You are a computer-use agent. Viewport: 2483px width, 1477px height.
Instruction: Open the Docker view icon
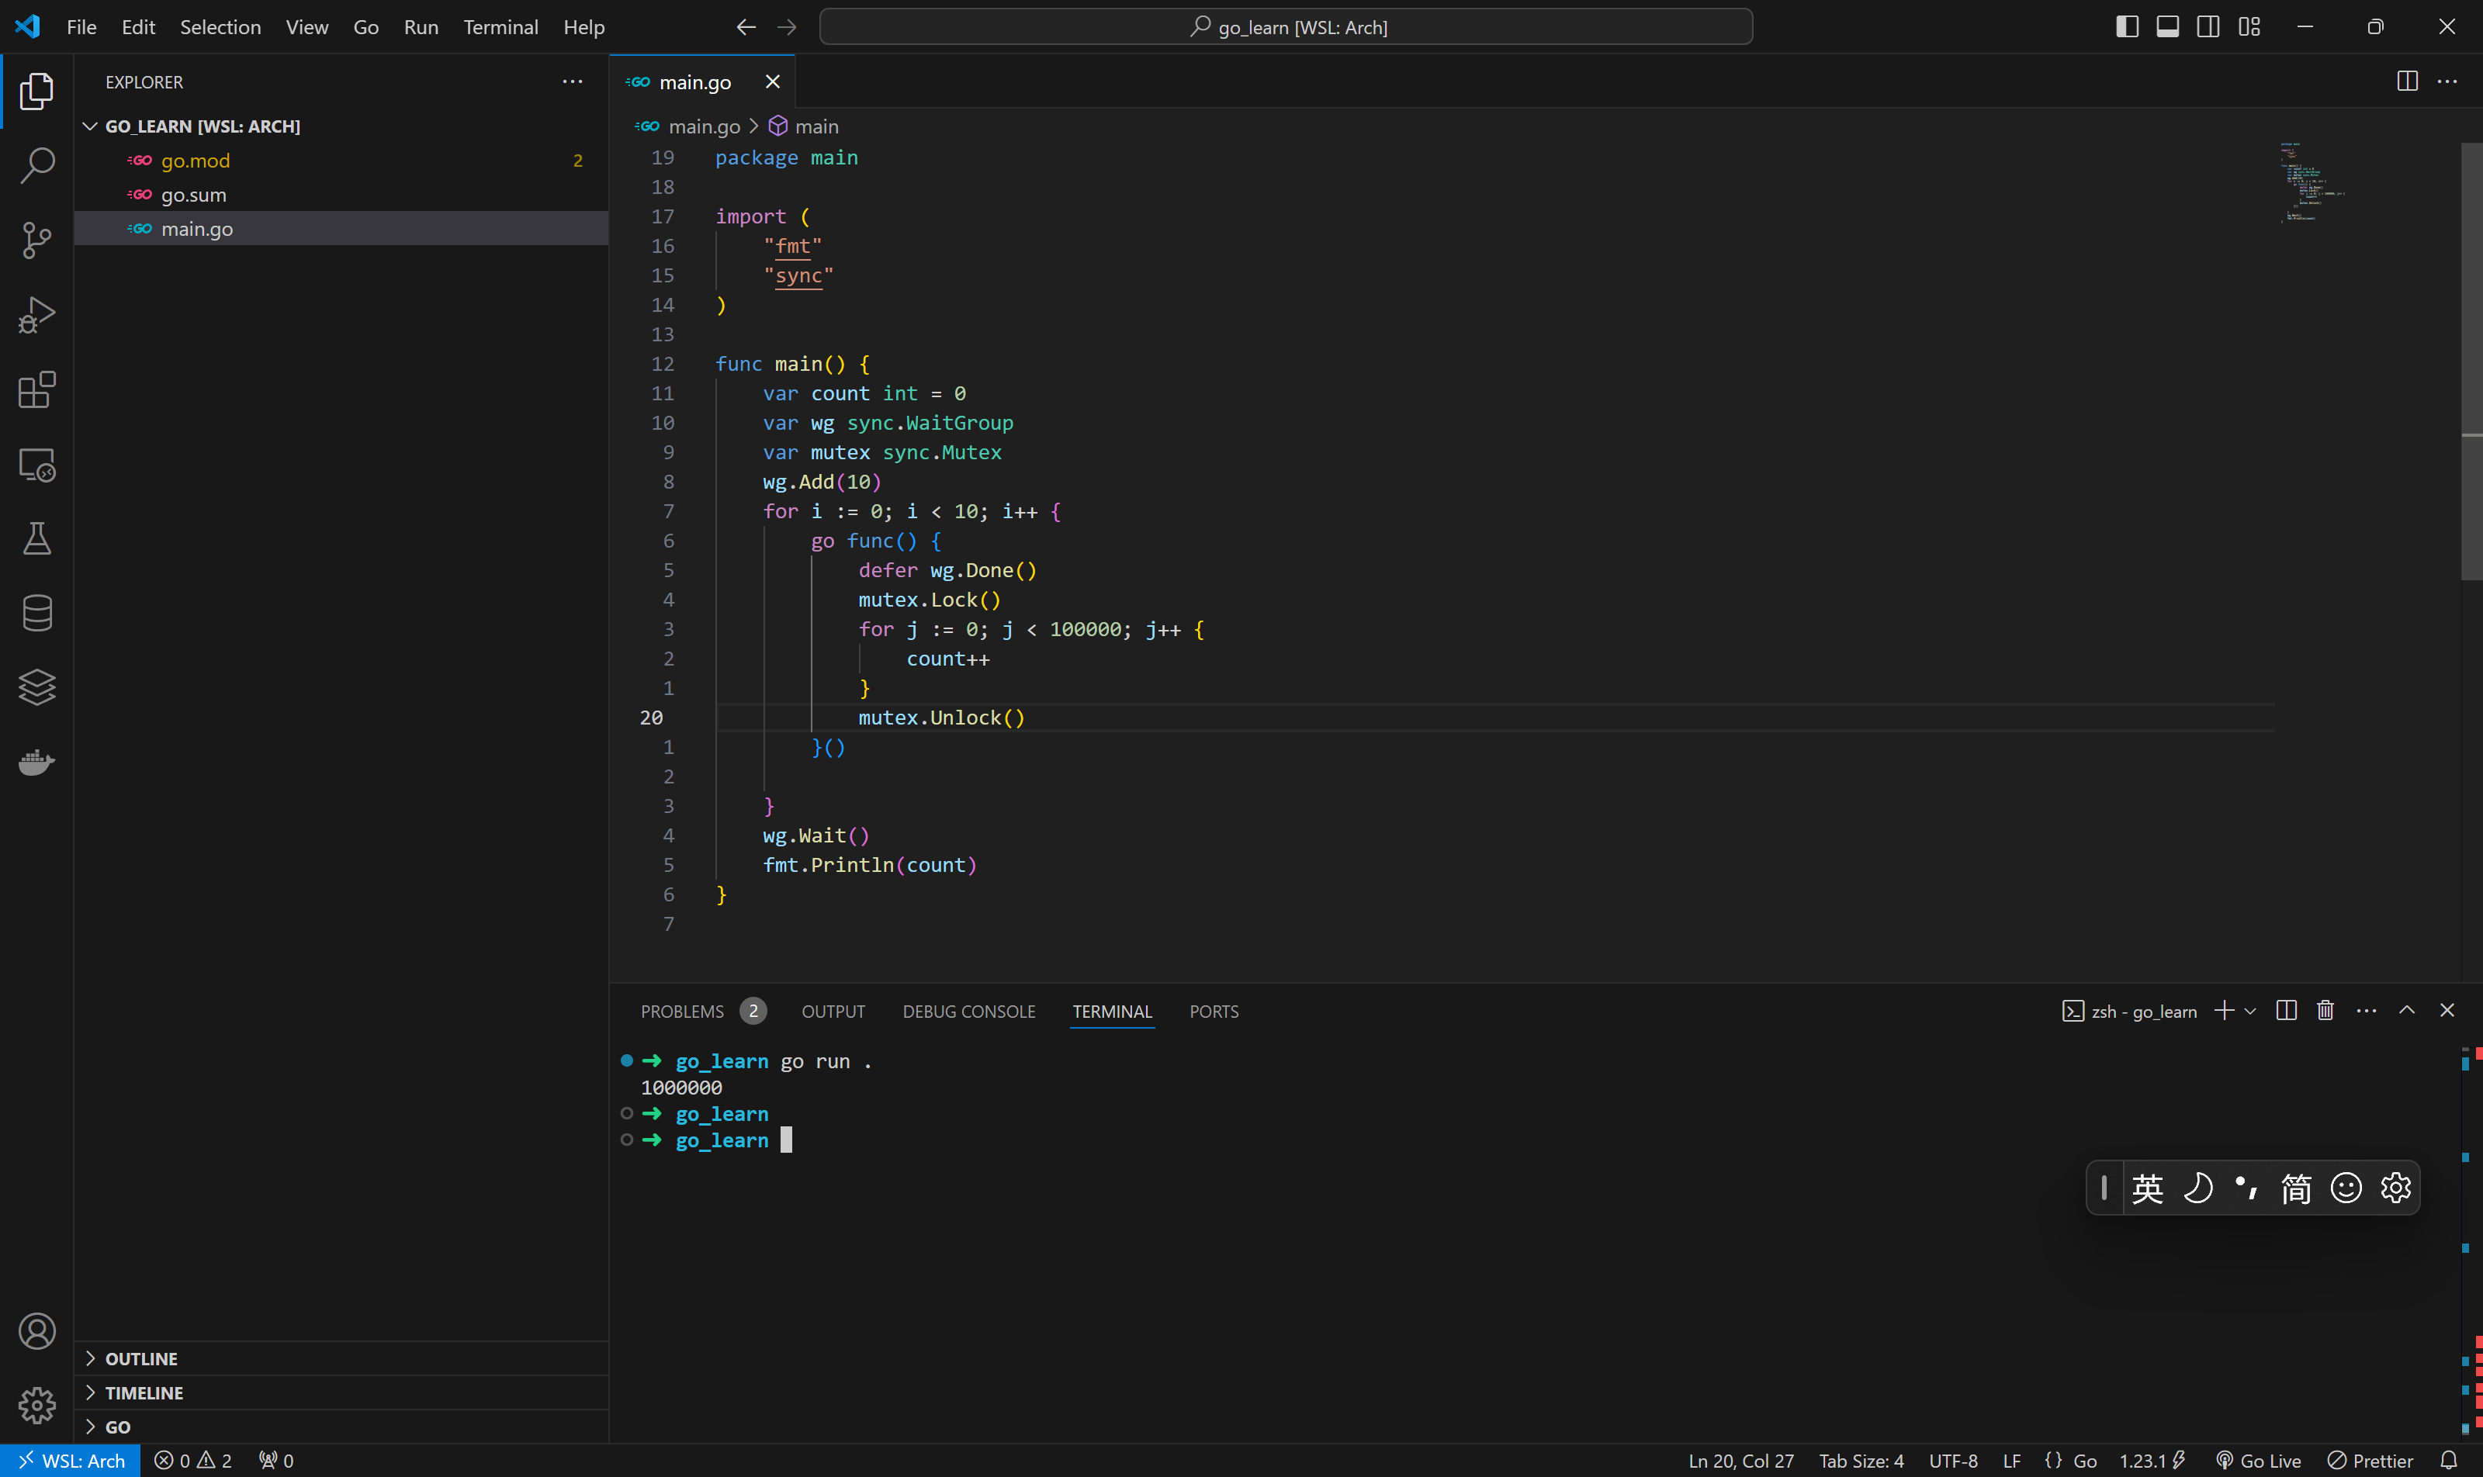click(36, 763)
